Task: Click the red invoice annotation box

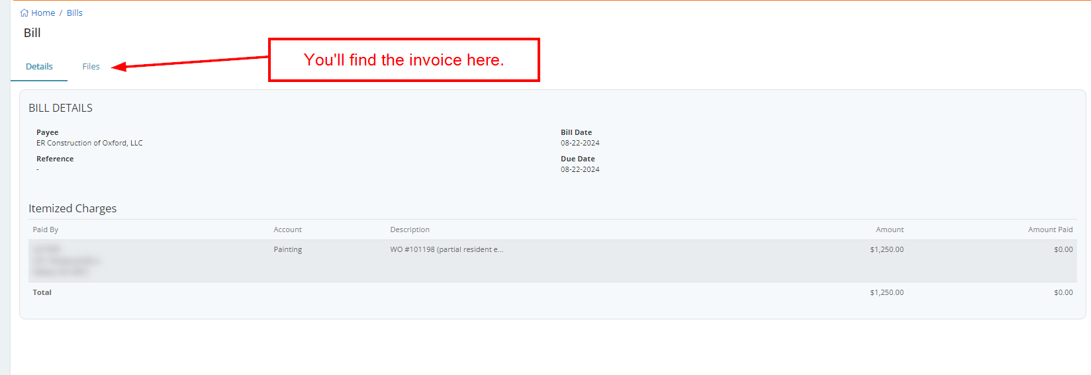Action: 404,60
